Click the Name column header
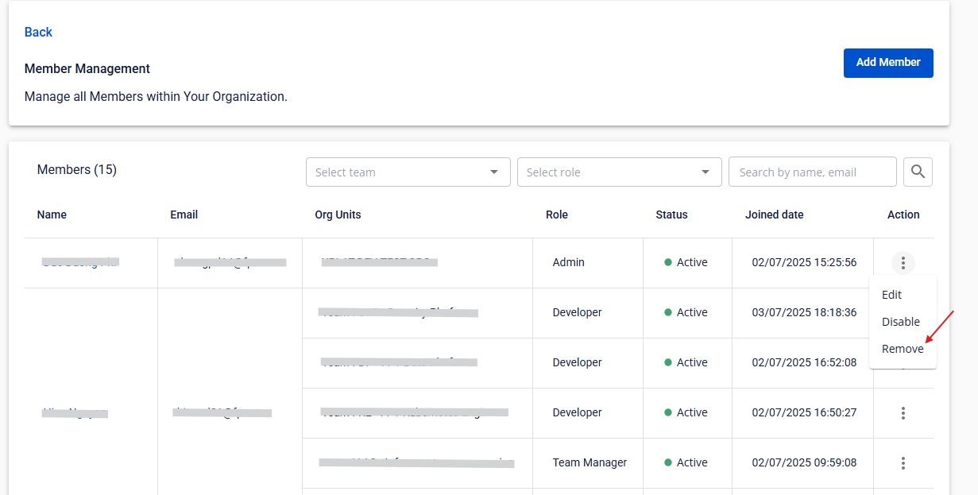This screenshot has width=978, height=495. [x=52, y=215]
